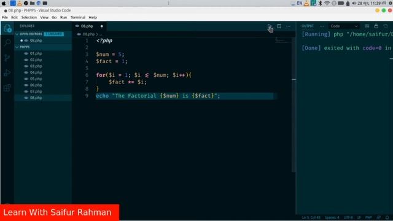Open the Edit menu
This screenshot has height=221, width=393.
(x=14, y=17)
